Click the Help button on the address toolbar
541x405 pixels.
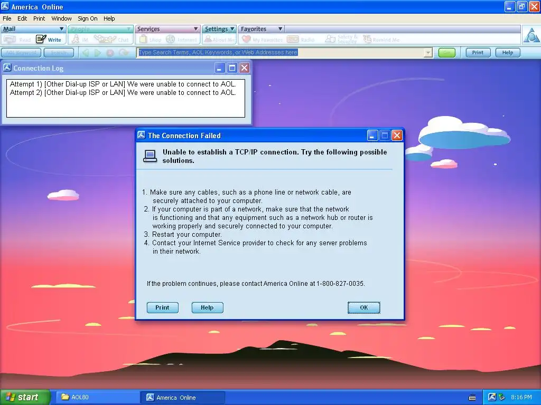[x=508, y=53]
